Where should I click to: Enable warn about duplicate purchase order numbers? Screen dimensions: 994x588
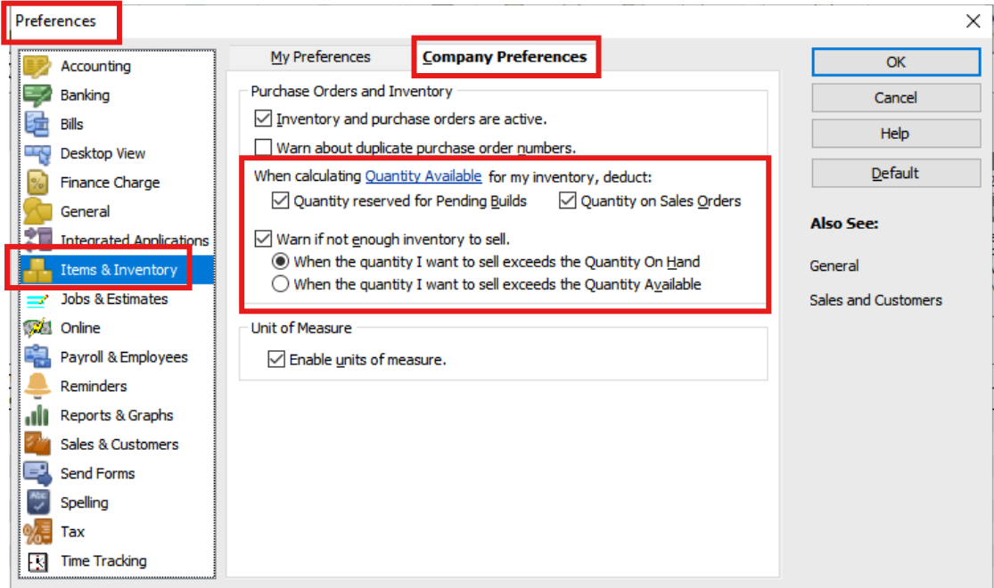[263, 148]
